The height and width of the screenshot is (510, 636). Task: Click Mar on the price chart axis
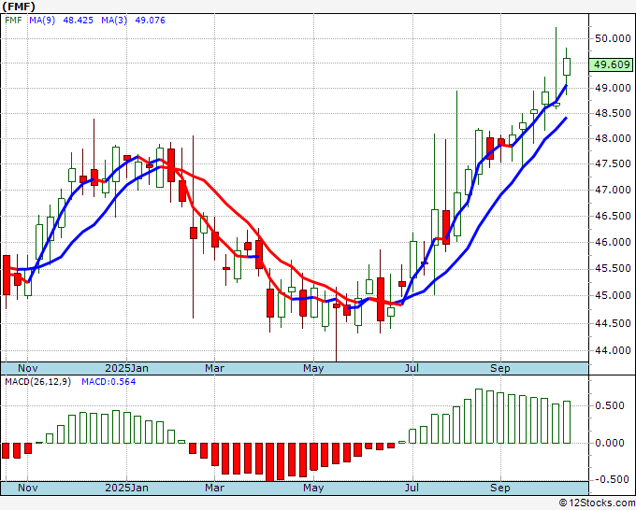(214, 368)
